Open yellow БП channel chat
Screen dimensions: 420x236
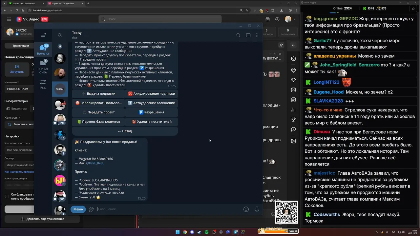pyautogui.click(x=60, y=180)
